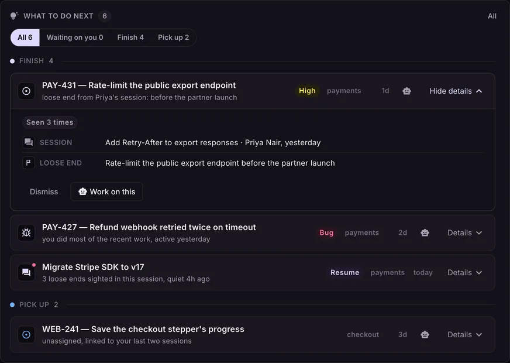
Task: Click the payments tag on PAY-427 row
Action: (361, 233)
